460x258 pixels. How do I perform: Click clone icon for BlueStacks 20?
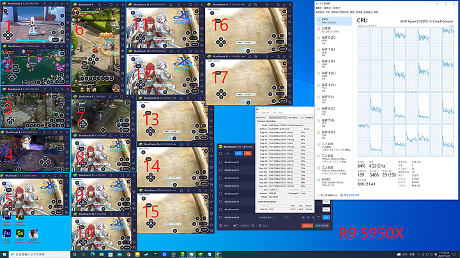tap(313, 217)
